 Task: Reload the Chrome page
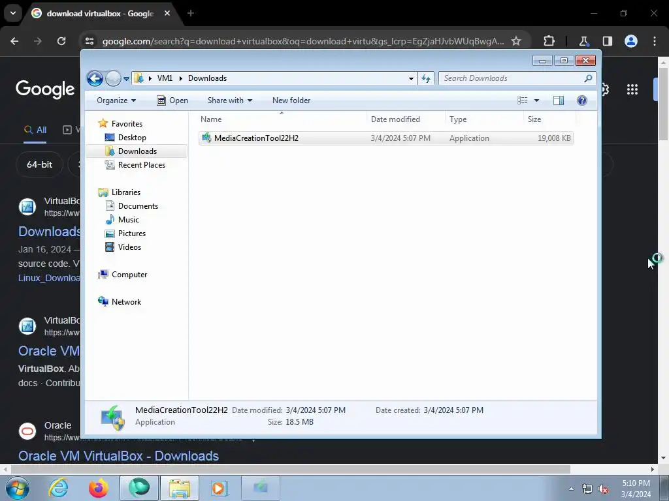61,41
